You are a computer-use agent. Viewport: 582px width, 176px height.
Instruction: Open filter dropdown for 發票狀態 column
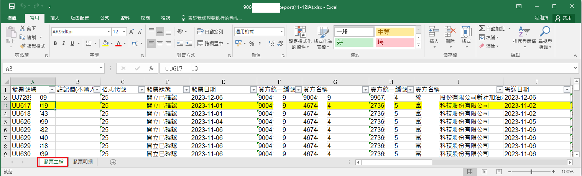pyautogui.click(x=186, y=89)
